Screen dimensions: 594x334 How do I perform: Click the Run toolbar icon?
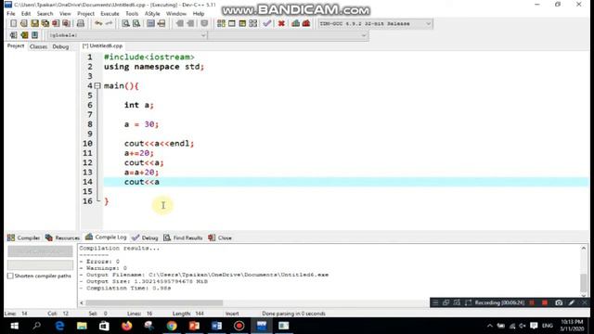coord(231,23)
